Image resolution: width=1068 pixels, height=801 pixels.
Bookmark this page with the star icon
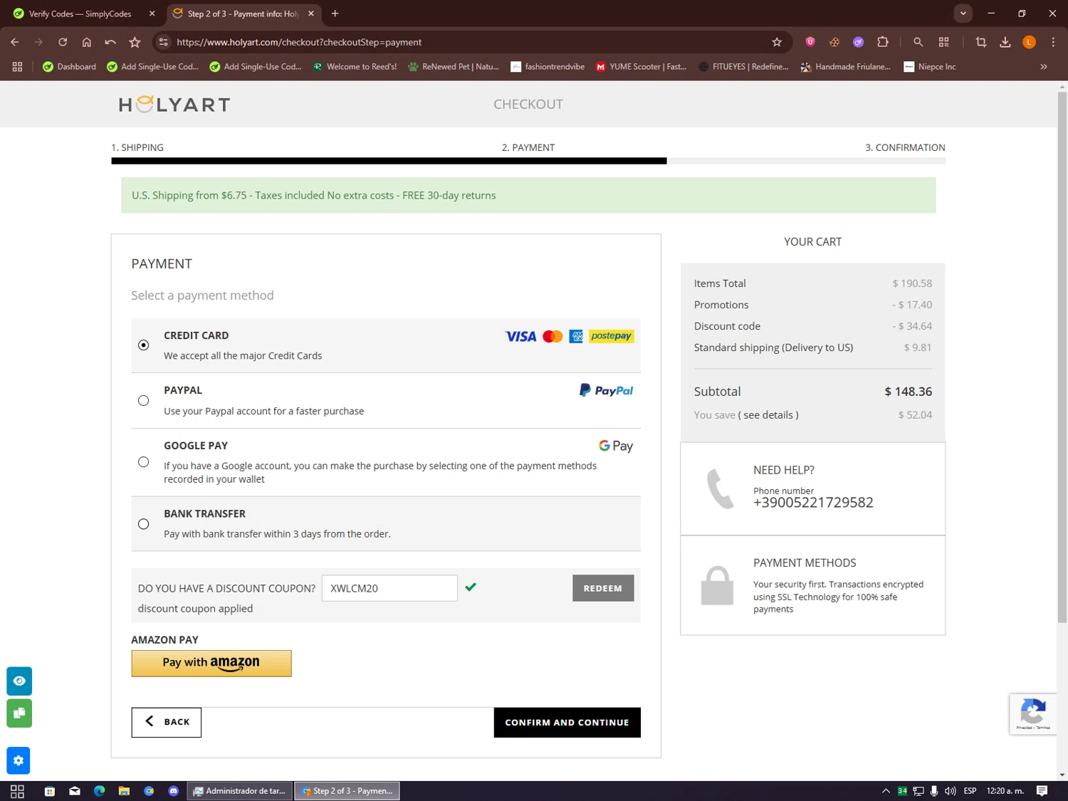click(x=777, y=42)
